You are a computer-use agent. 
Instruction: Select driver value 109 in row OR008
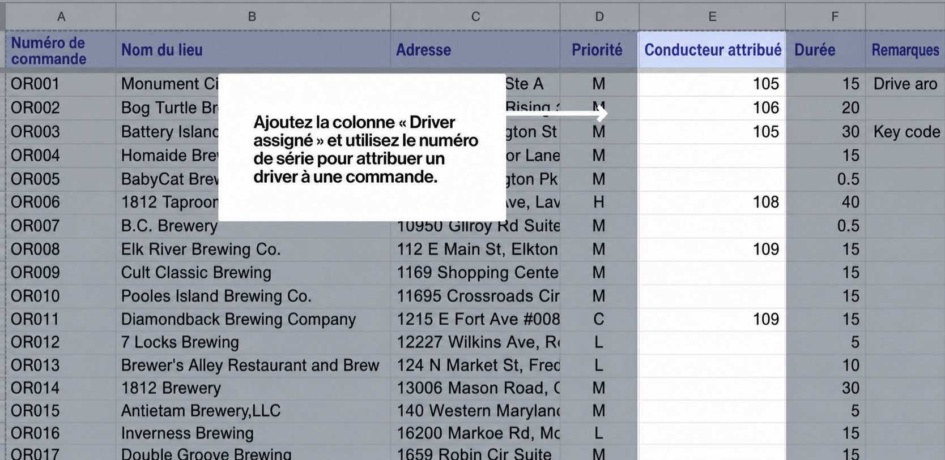712,249
